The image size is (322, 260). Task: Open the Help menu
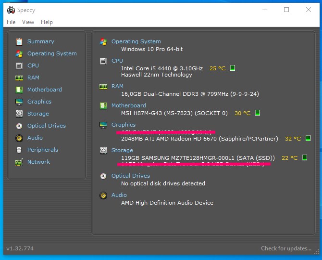pyautogui.click(x=47, y=22)
